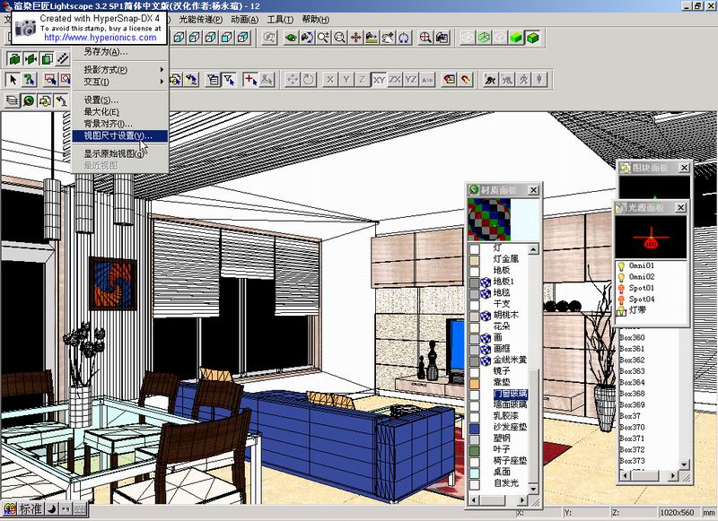Click materials list scroll-up arrow
This screenshot has width=718, height=521.
pos(533,249)
